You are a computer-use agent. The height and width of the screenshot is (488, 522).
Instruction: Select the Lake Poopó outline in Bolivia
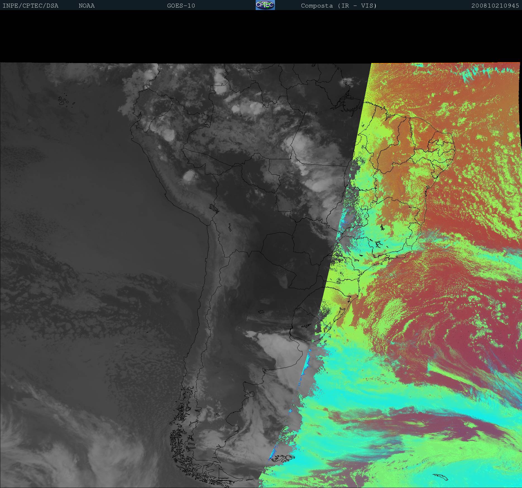(229, 228)
